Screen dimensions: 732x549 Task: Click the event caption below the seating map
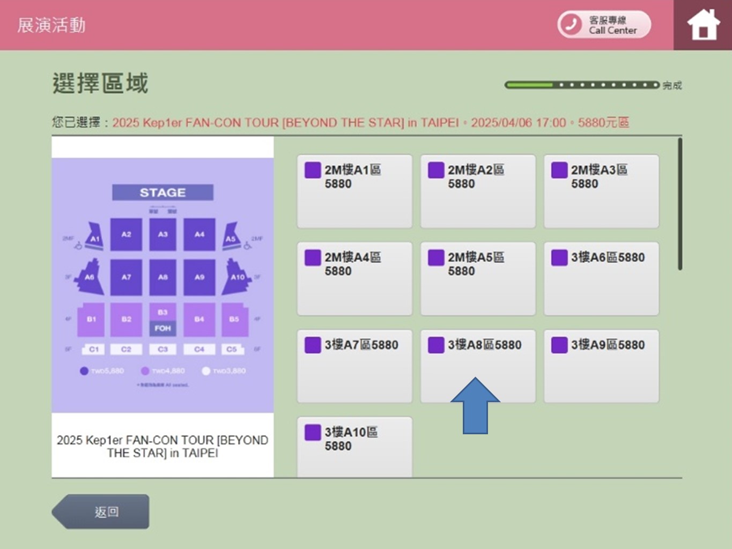pos(162,447)
